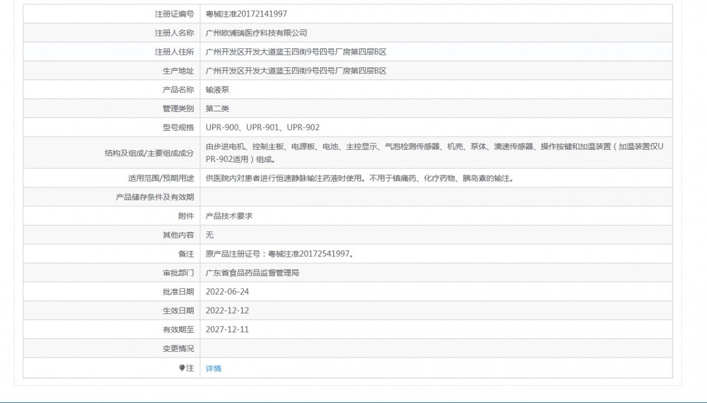Select management category 第二类

coord(217,108)
